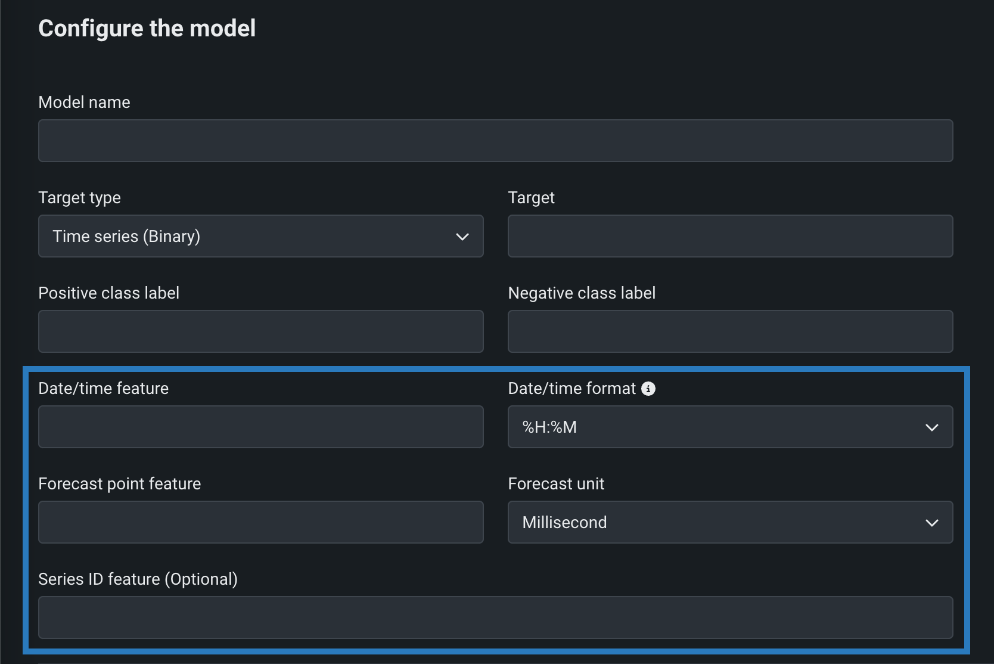This screenshot has width=994, height=664.
Task: Focus the Date/time feature text field
Action: (x=260, y=427)
